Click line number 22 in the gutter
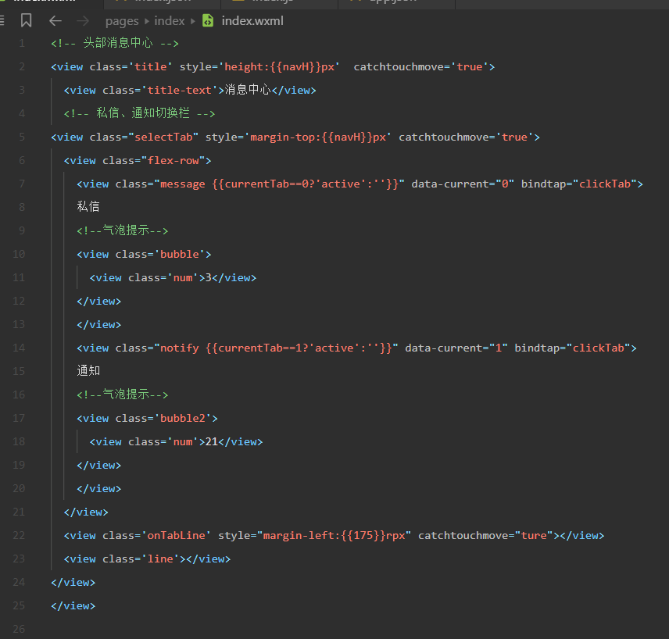 point(19,535)
